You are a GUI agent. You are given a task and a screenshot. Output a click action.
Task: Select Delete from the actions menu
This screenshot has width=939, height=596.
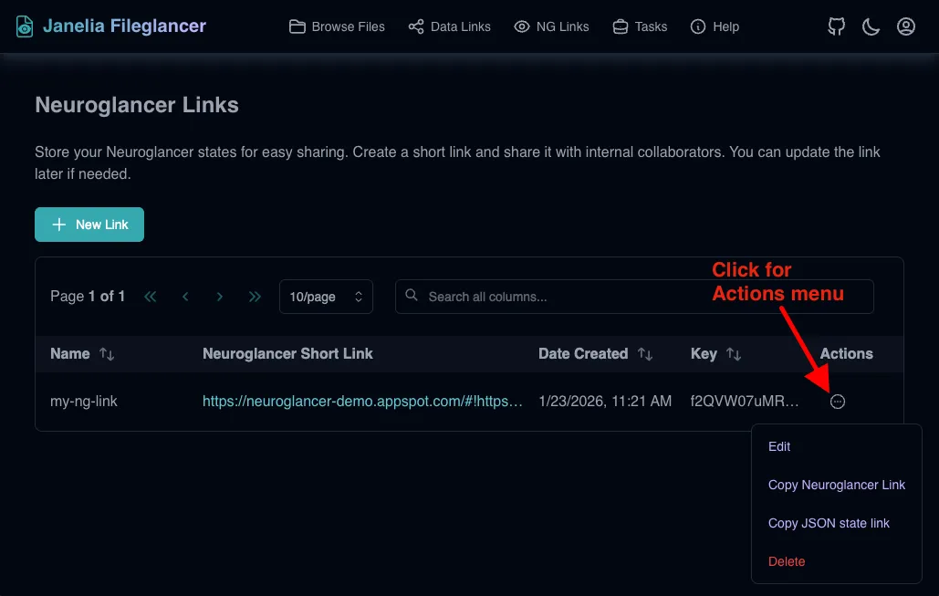click(787, 561)
